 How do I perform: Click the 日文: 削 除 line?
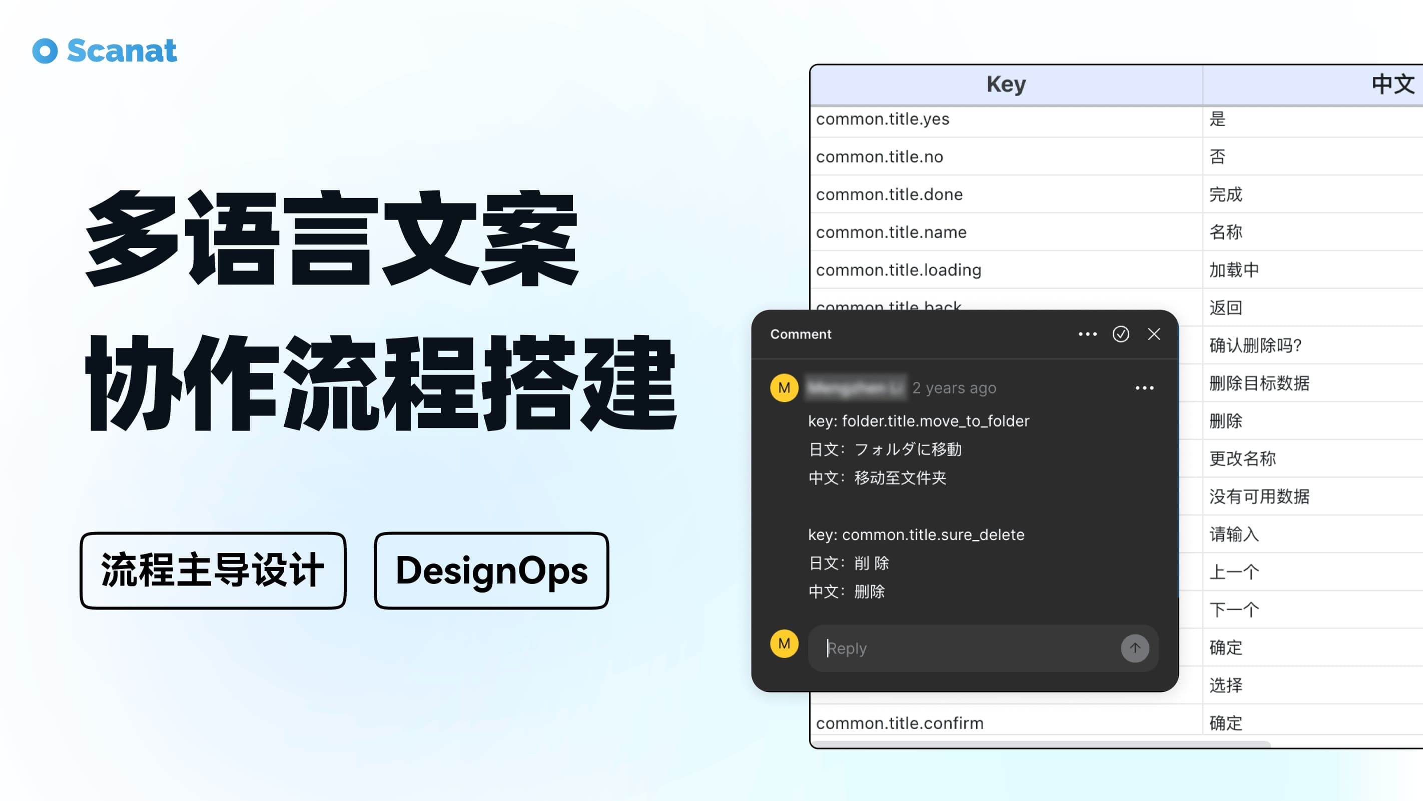coord(849,563)
